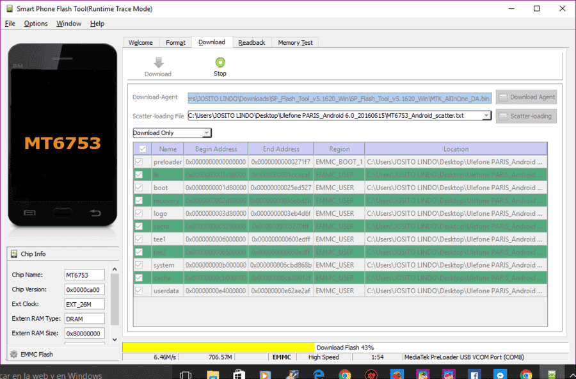Open Task View on the taskbar
Screen dimensions: 576x379
click(x=186, y=375)
